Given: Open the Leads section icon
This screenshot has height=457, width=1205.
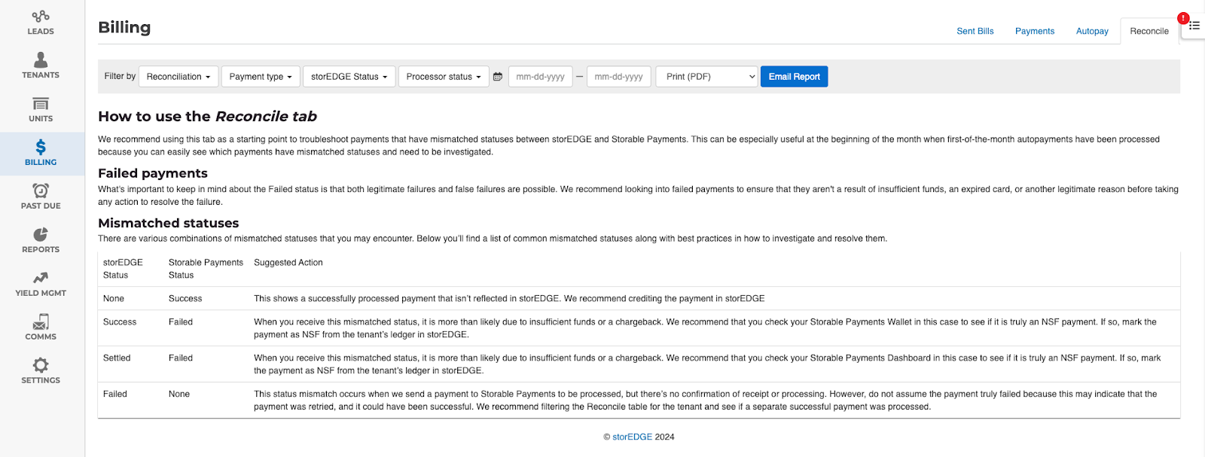Looking at the screenshot, I should [x=41, y=16].
